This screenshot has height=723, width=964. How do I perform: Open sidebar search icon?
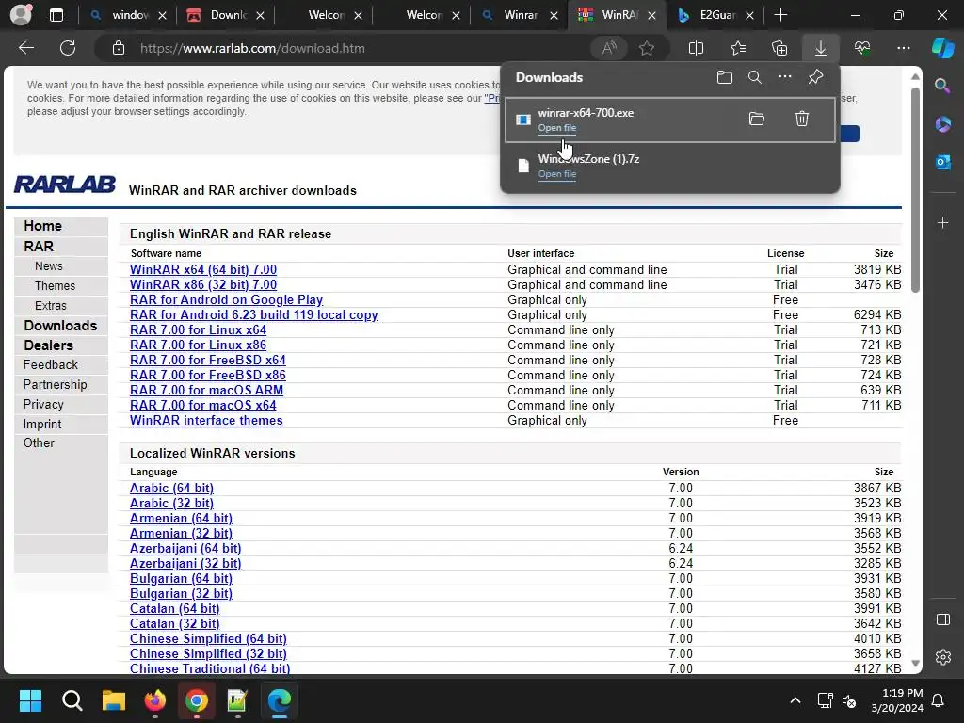(942, 86)
